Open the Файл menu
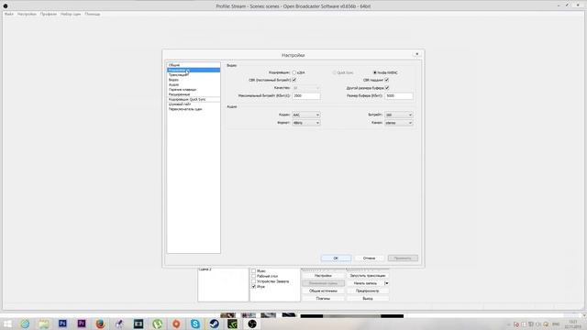 pyautogui.click(x=9, y=15)
